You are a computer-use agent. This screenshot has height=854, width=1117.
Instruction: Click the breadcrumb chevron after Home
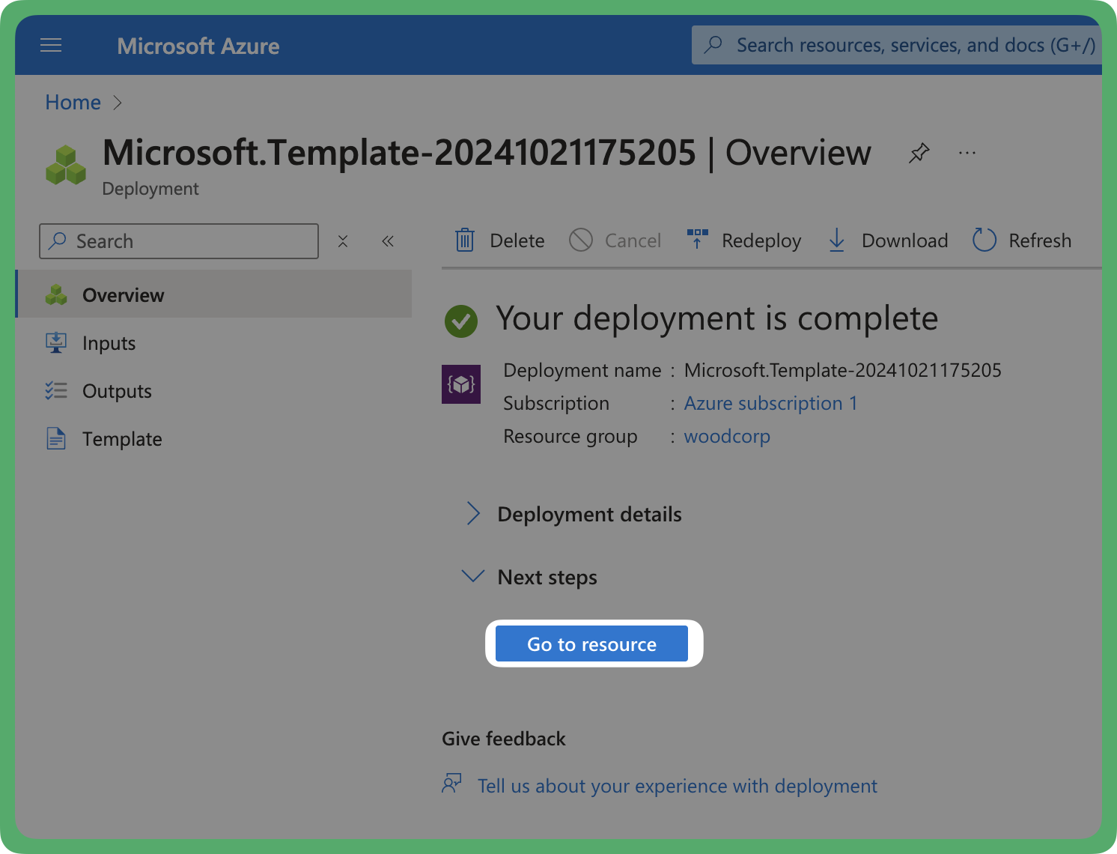pos(118,103)
